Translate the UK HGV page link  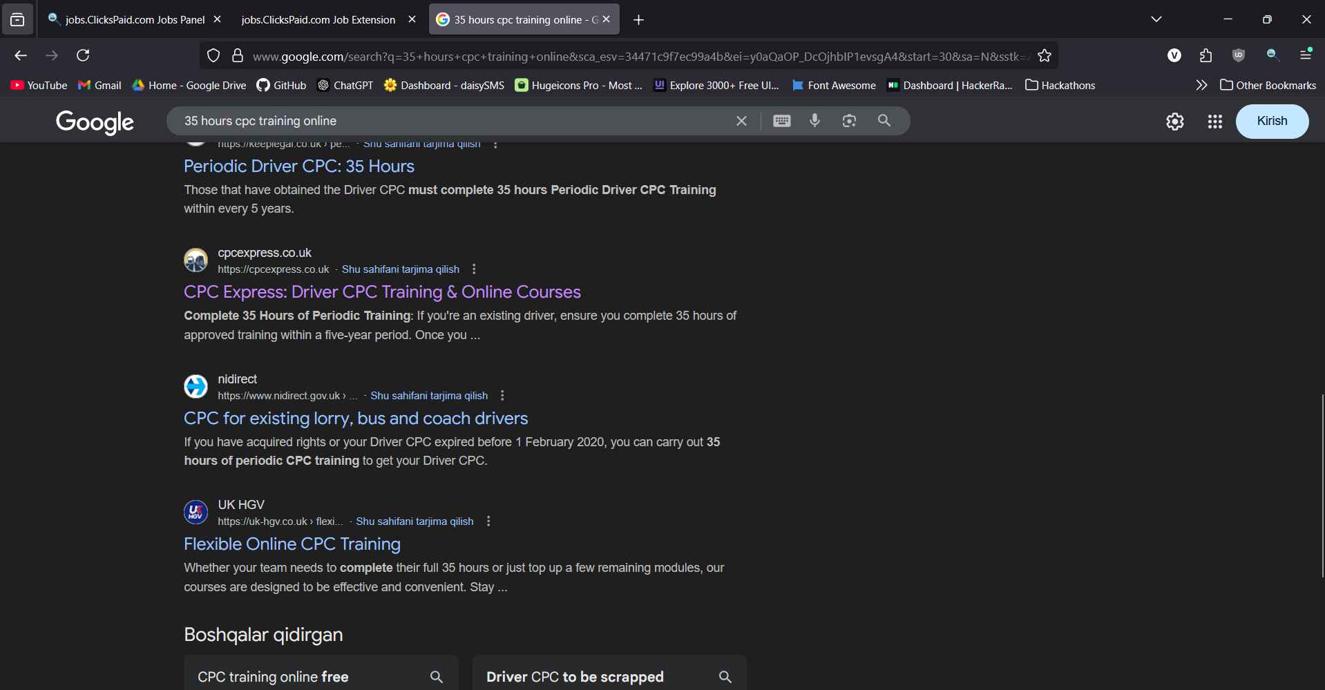point(414,521)
